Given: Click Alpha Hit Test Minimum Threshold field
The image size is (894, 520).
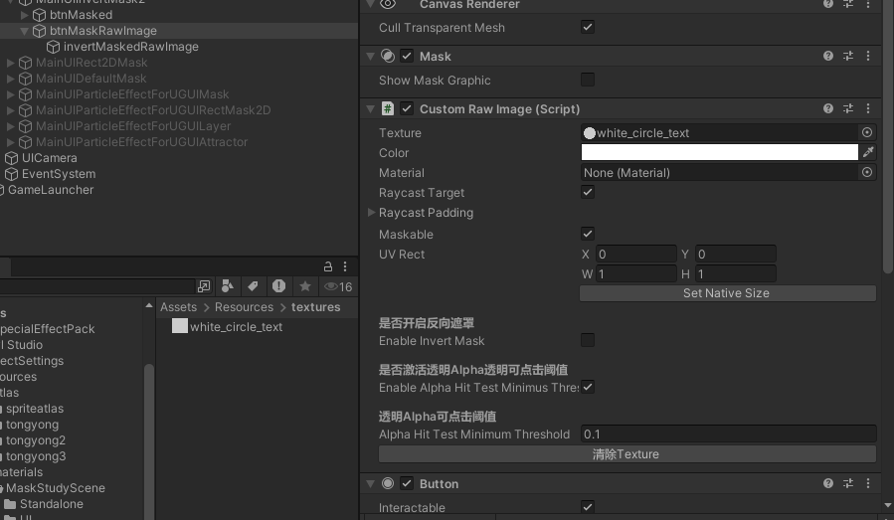Looking at the screenshot, I should (x=728, y=433).
